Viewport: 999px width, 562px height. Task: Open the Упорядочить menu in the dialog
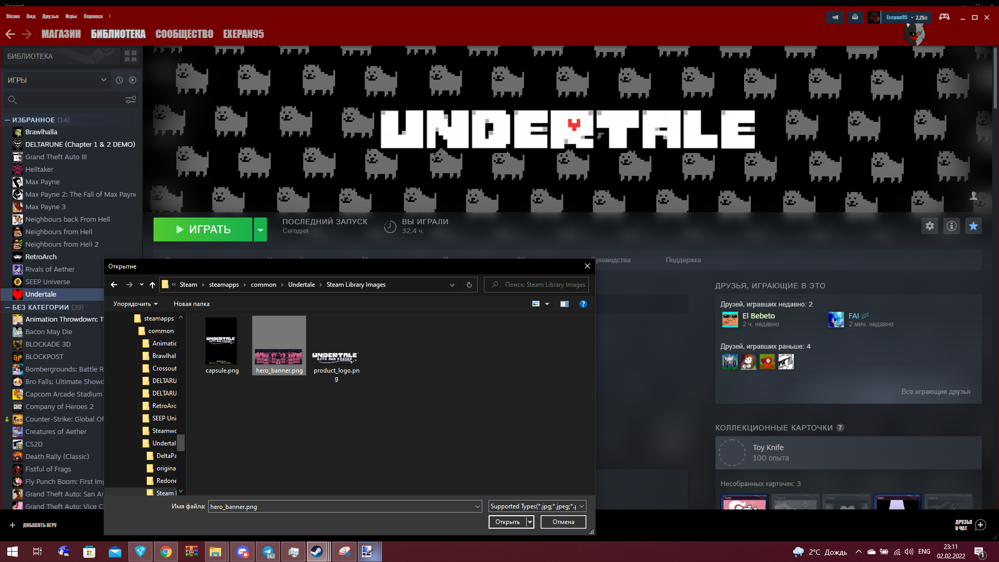tap(135, 304)
